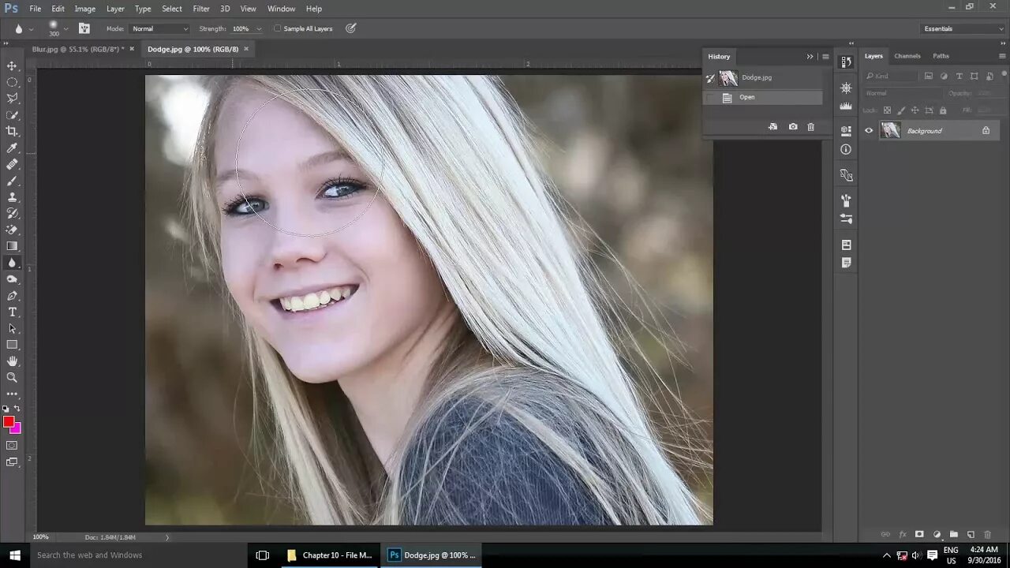Open the Filter menu
The width and height of the screenshot is (1010, 568).
click(201, 9)
